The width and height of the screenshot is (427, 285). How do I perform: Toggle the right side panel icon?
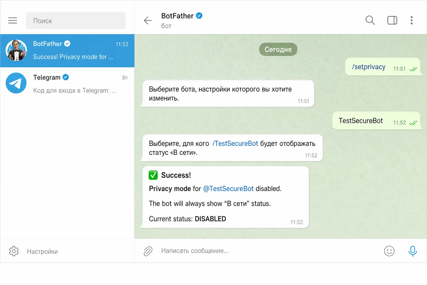[x=392, y=20]
